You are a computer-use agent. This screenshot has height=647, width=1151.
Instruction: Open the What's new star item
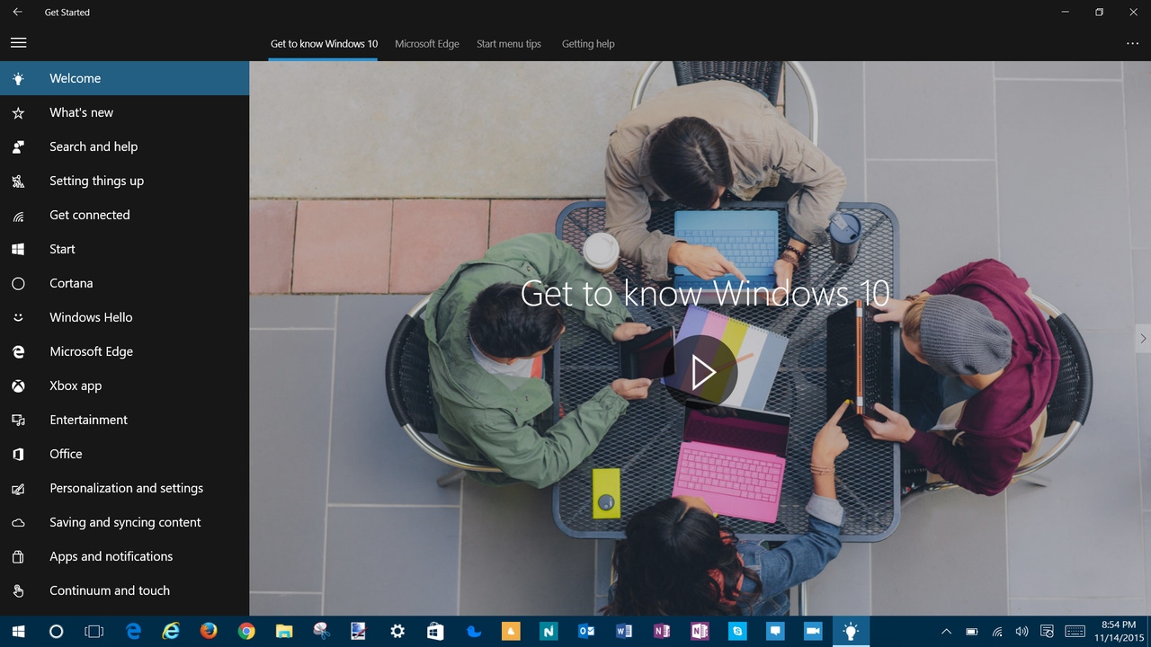point(124,112)
